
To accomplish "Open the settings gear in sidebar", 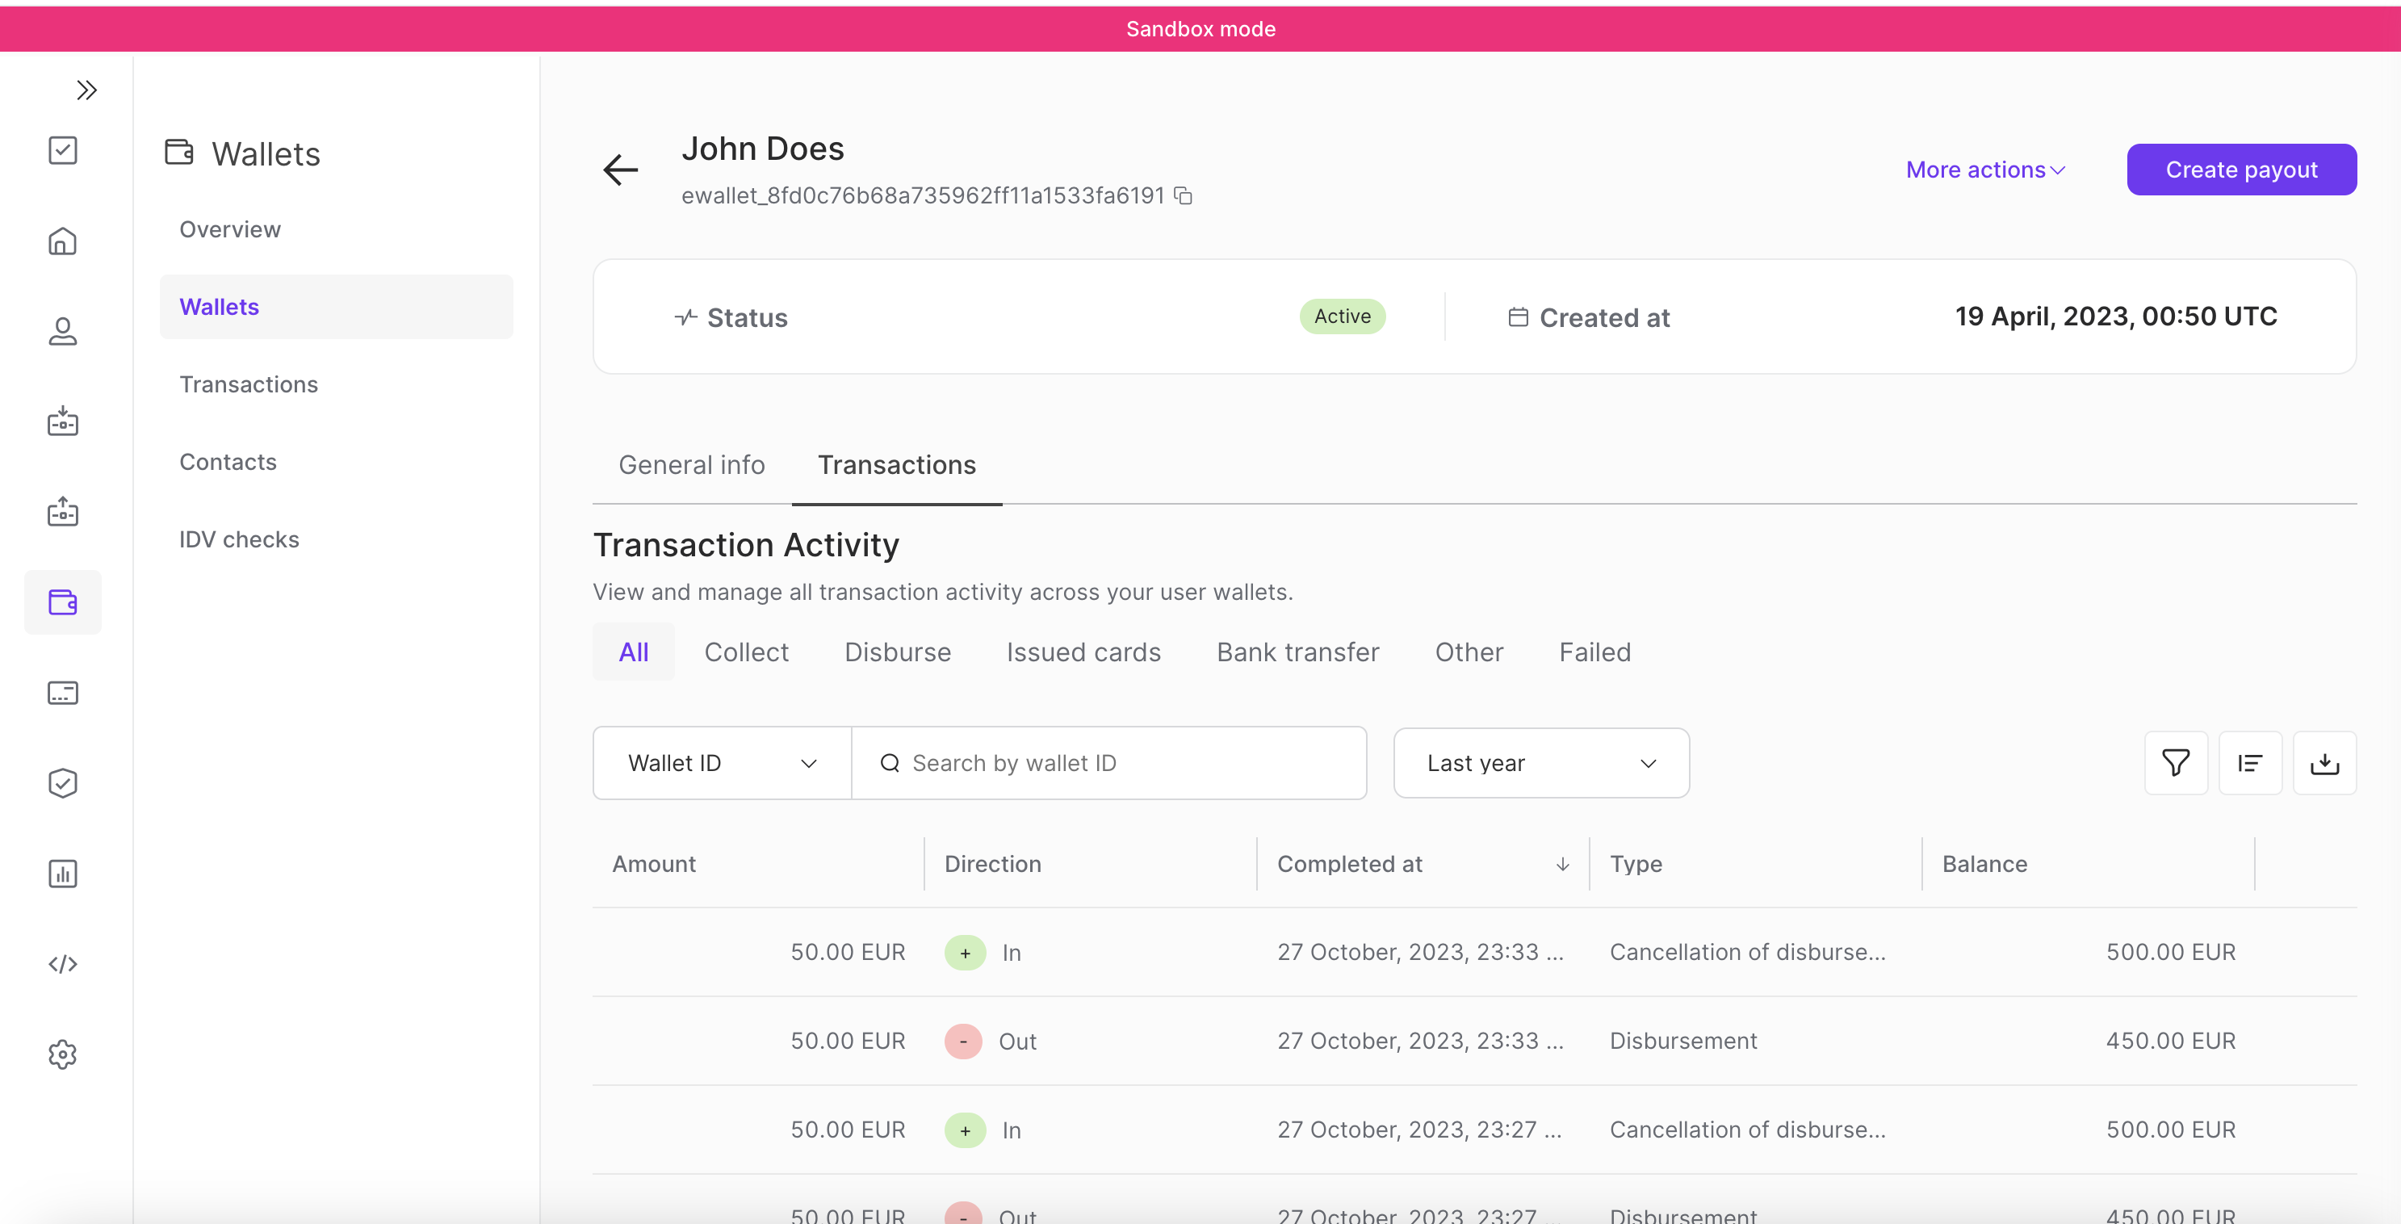I will (x=62, y=1054).
